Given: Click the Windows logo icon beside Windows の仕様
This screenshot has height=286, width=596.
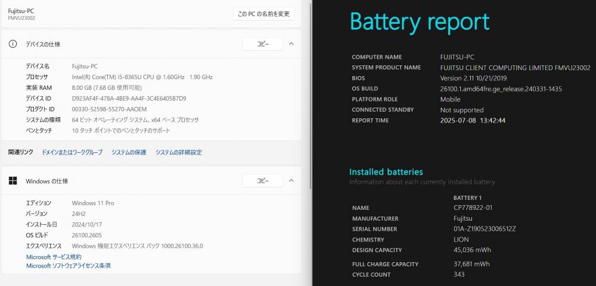Looking at the screenshot, I should point(13,181).
